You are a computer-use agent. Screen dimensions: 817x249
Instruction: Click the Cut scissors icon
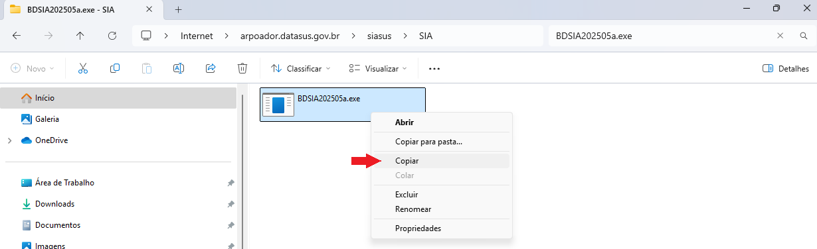(x=83, y=68)
